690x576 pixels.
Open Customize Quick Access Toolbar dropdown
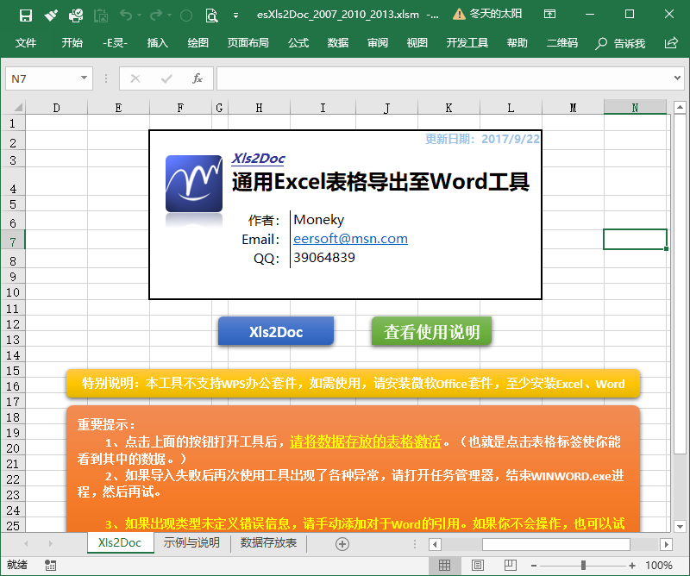(235, 16)
